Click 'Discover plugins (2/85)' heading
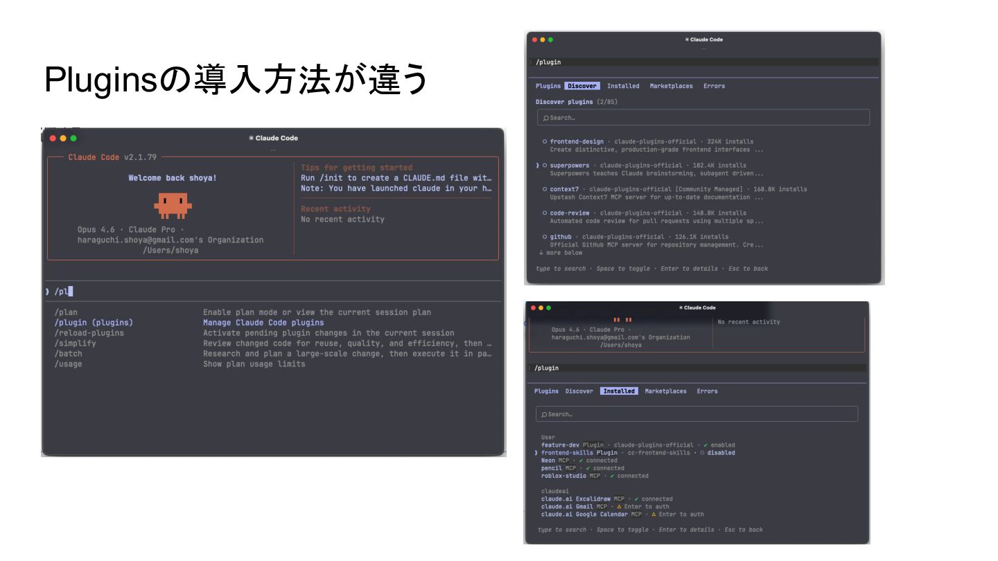 [577, 102]
